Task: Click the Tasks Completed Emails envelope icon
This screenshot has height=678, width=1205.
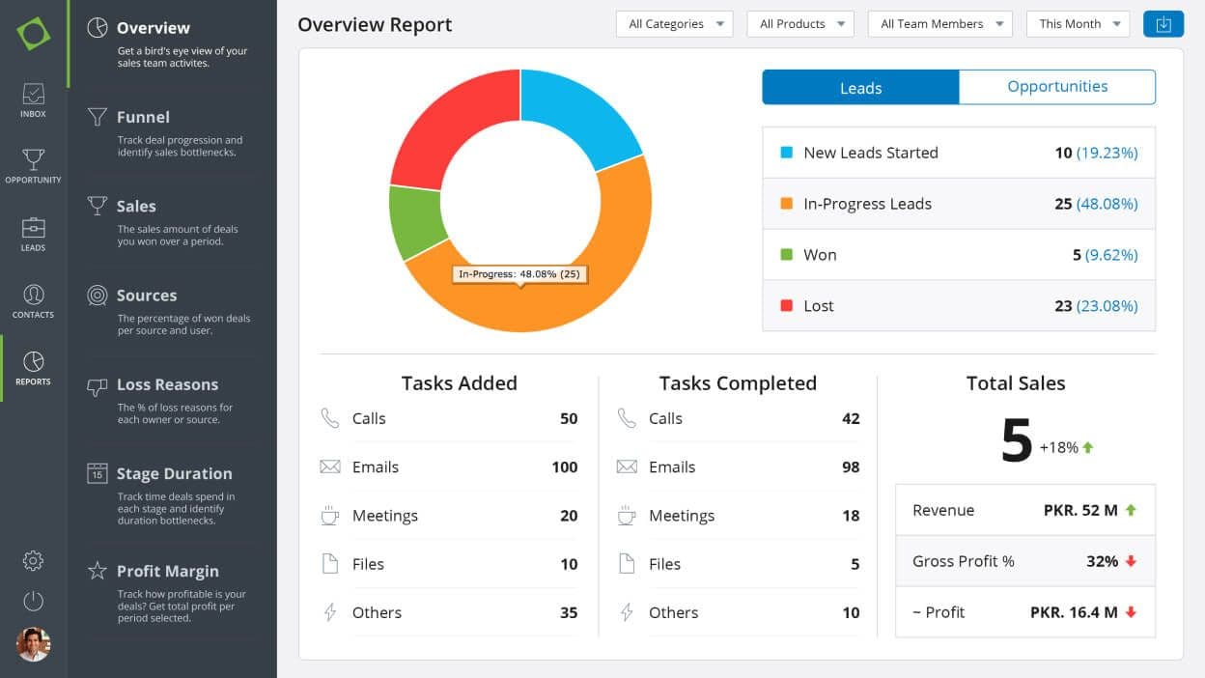Action: [x=627, y=466]
